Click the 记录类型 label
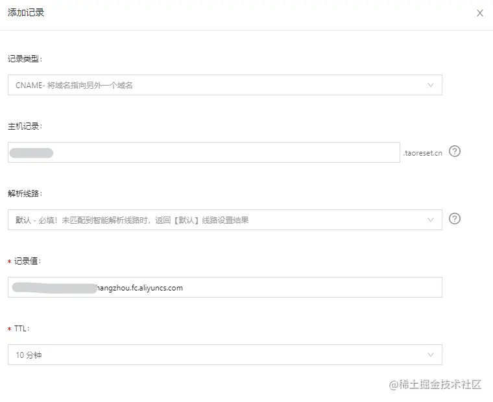The height and width of the screenshot is (402, 493). [x=25, y=59]
